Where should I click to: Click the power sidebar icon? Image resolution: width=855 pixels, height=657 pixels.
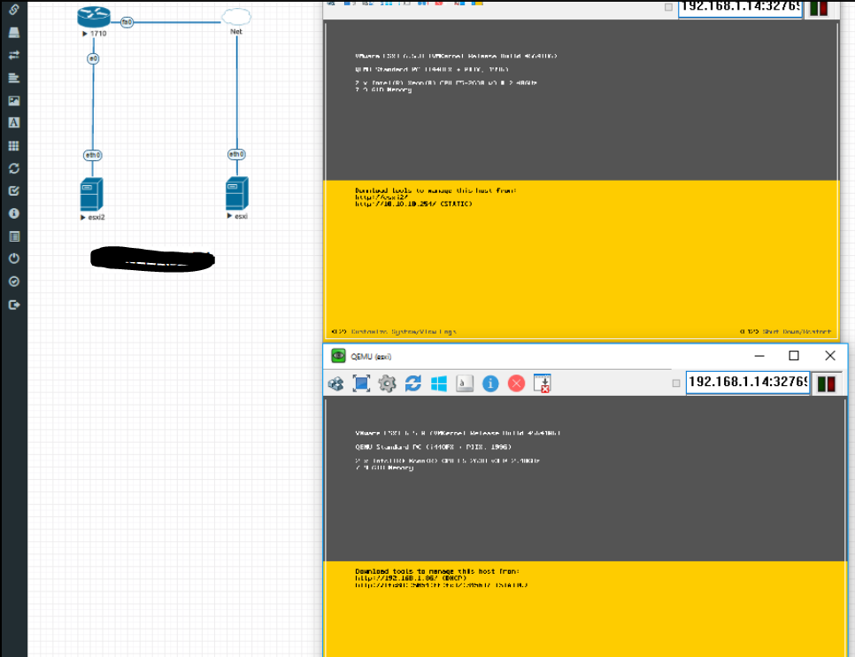[x=14, y=259]
